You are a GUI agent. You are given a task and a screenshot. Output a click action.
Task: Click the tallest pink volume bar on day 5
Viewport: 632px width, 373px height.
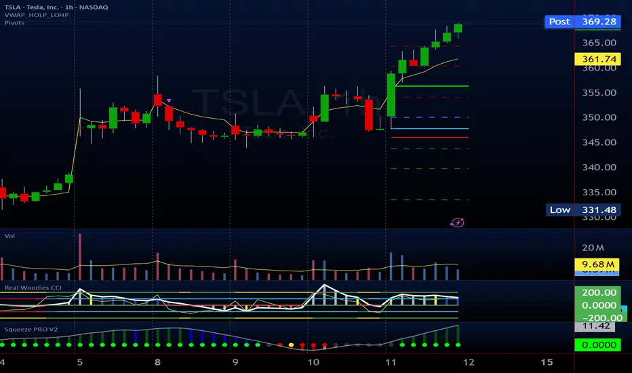point(80,256)
